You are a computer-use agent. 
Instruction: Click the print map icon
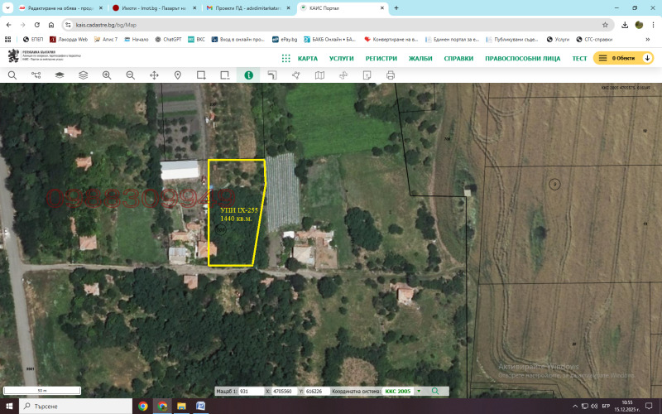(x=391, y=75)
